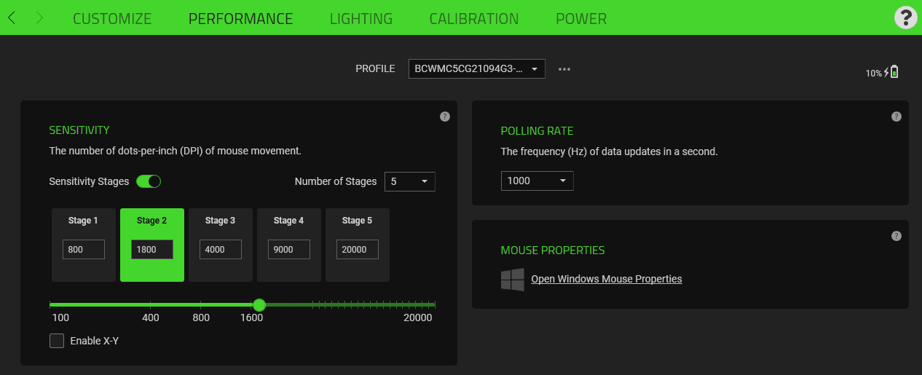Click the Stage 1 DPI input field
The height and width of the screenshot is (375, 922).
click(84, 250)
